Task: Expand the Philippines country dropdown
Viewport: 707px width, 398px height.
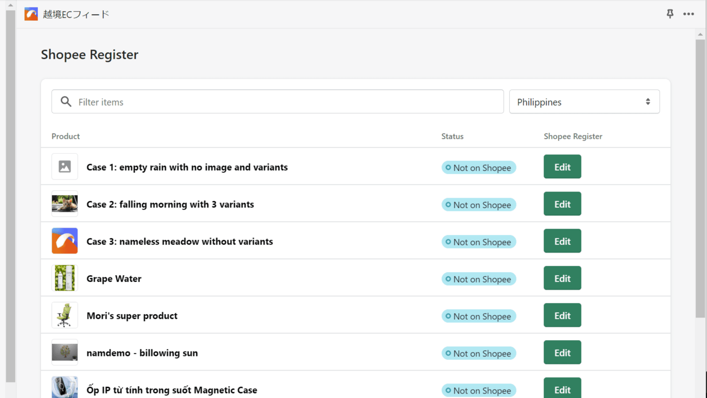Action: (x=584, y=102)
